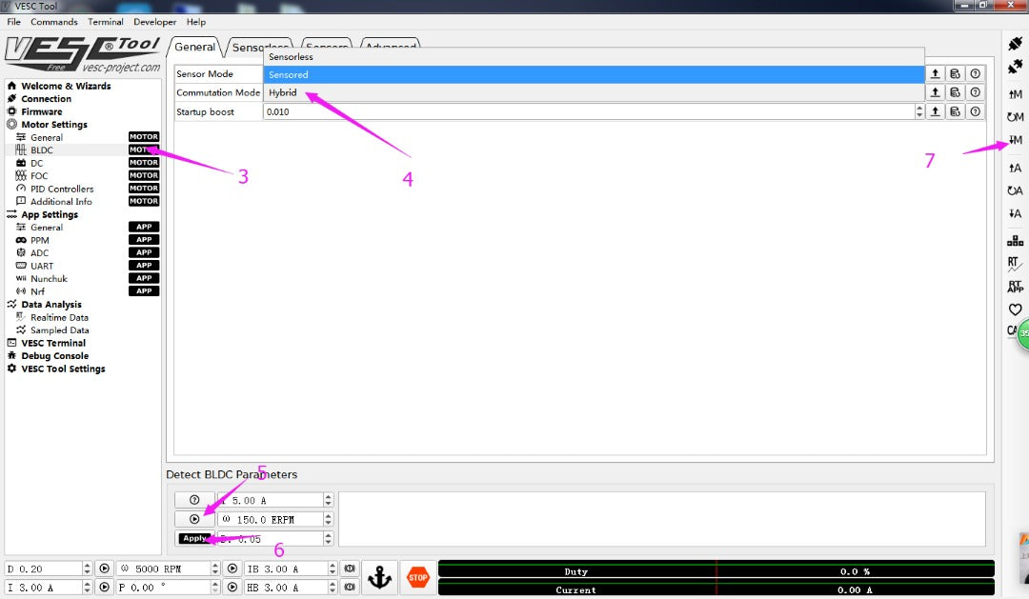
Task: Run current with play button beside I 3.00 A
Action: pos(105,588)
